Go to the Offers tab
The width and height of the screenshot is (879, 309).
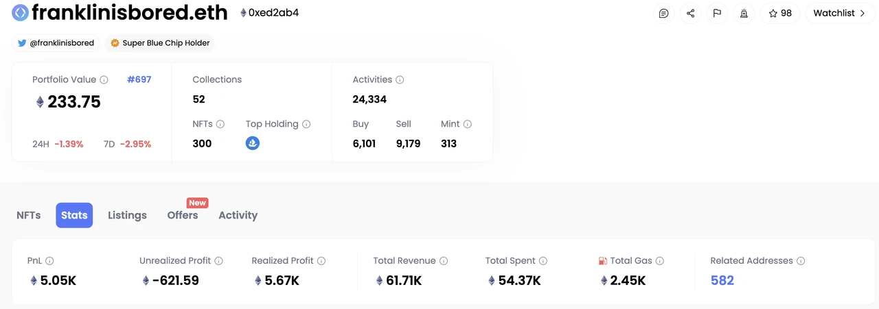[x=183, y=215]
